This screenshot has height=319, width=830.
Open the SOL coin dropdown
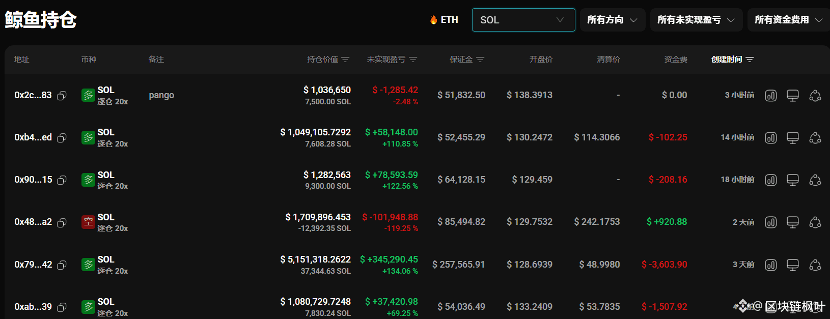[x=523, y=20]
